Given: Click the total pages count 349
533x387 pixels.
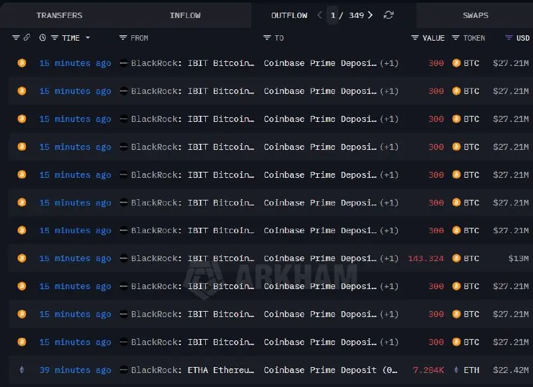Looking at the screenshot, I should coord(356,15).
